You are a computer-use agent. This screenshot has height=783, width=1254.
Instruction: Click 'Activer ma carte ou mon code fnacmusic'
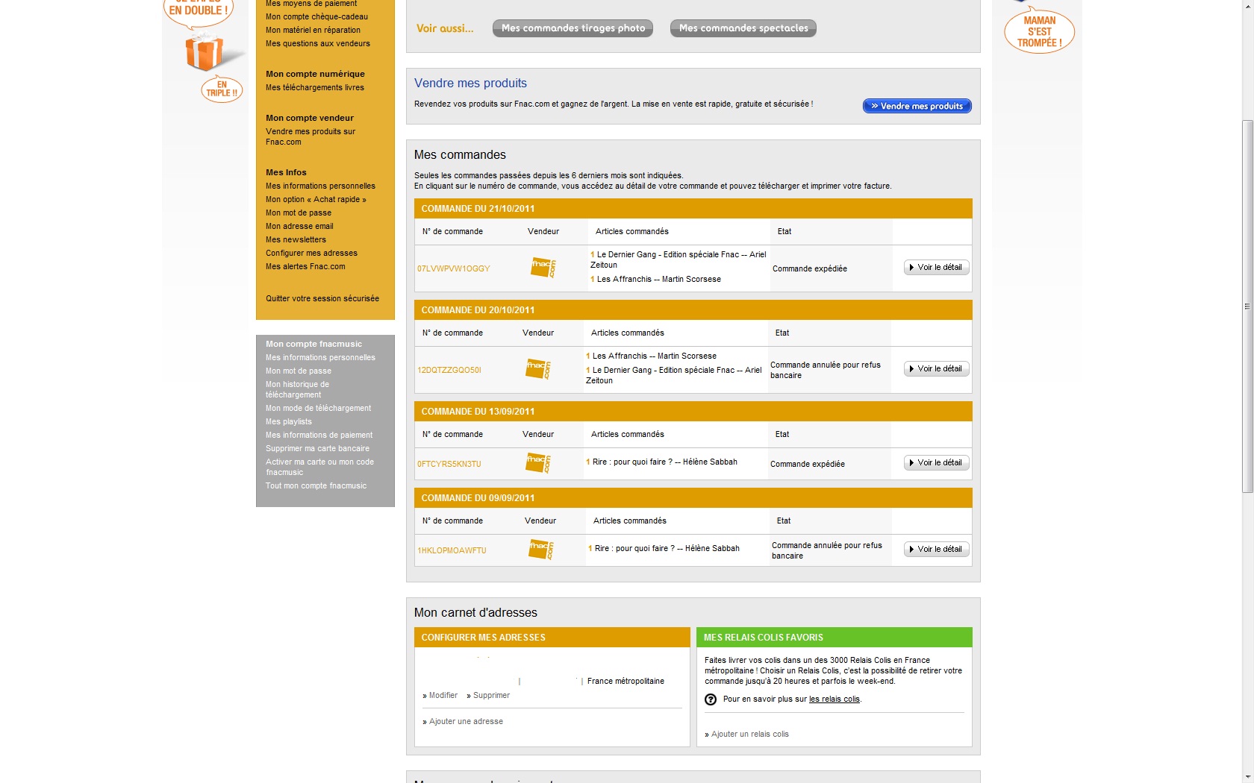pyautogui.click(x=319, y=467)
